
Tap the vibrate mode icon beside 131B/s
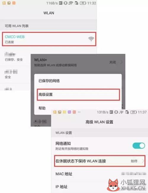(116, 112)
